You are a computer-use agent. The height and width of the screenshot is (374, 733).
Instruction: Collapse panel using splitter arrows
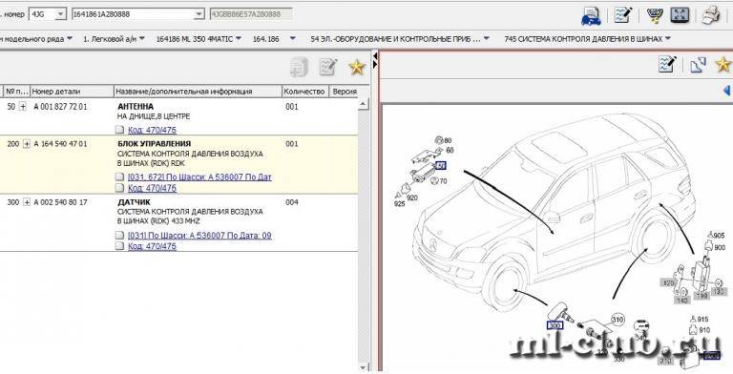point(375,62)
